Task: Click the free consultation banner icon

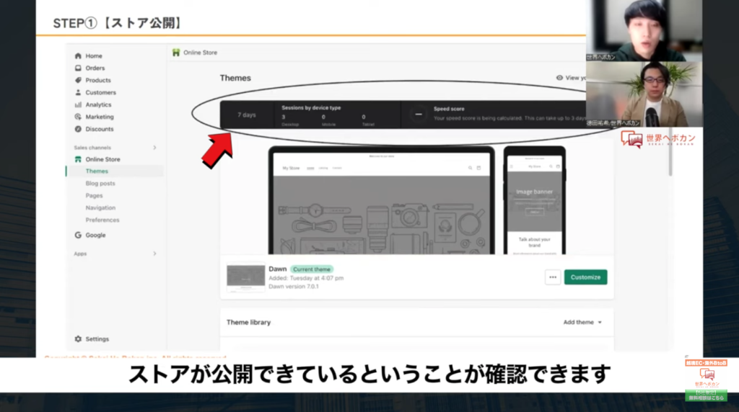Action: [706, 380]
